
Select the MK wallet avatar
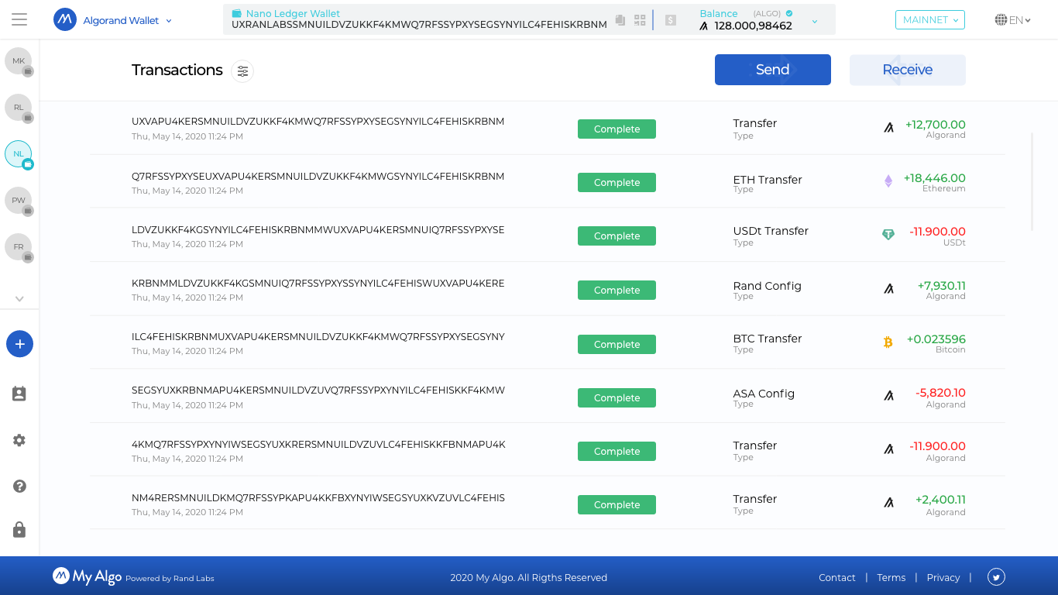(x=19, y=60)
